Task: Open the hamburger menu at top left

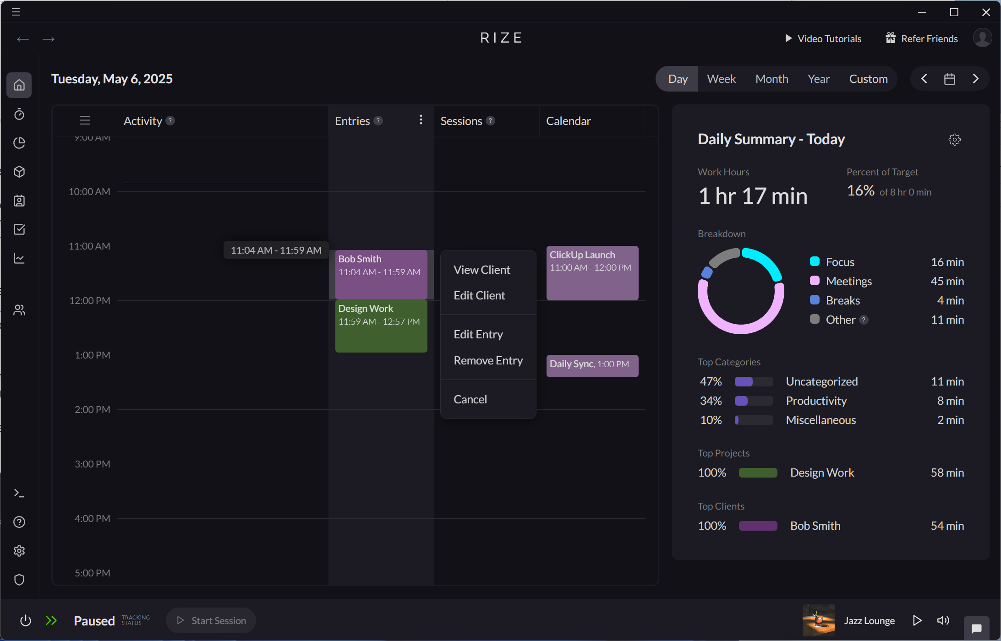Action: pyautogui.click(x=15, y=12)
